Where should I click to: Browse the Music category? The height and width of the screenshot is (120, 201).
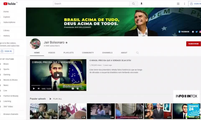coord(6,64)
